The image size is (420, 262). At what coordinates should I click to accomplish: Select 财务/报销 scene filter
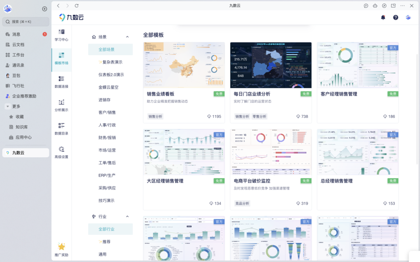tap(110, 138)
